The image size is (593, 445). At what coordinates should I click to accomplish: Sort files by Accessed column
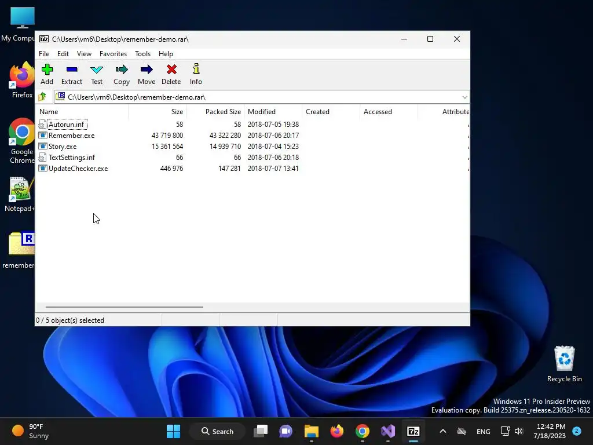point(389,112)
